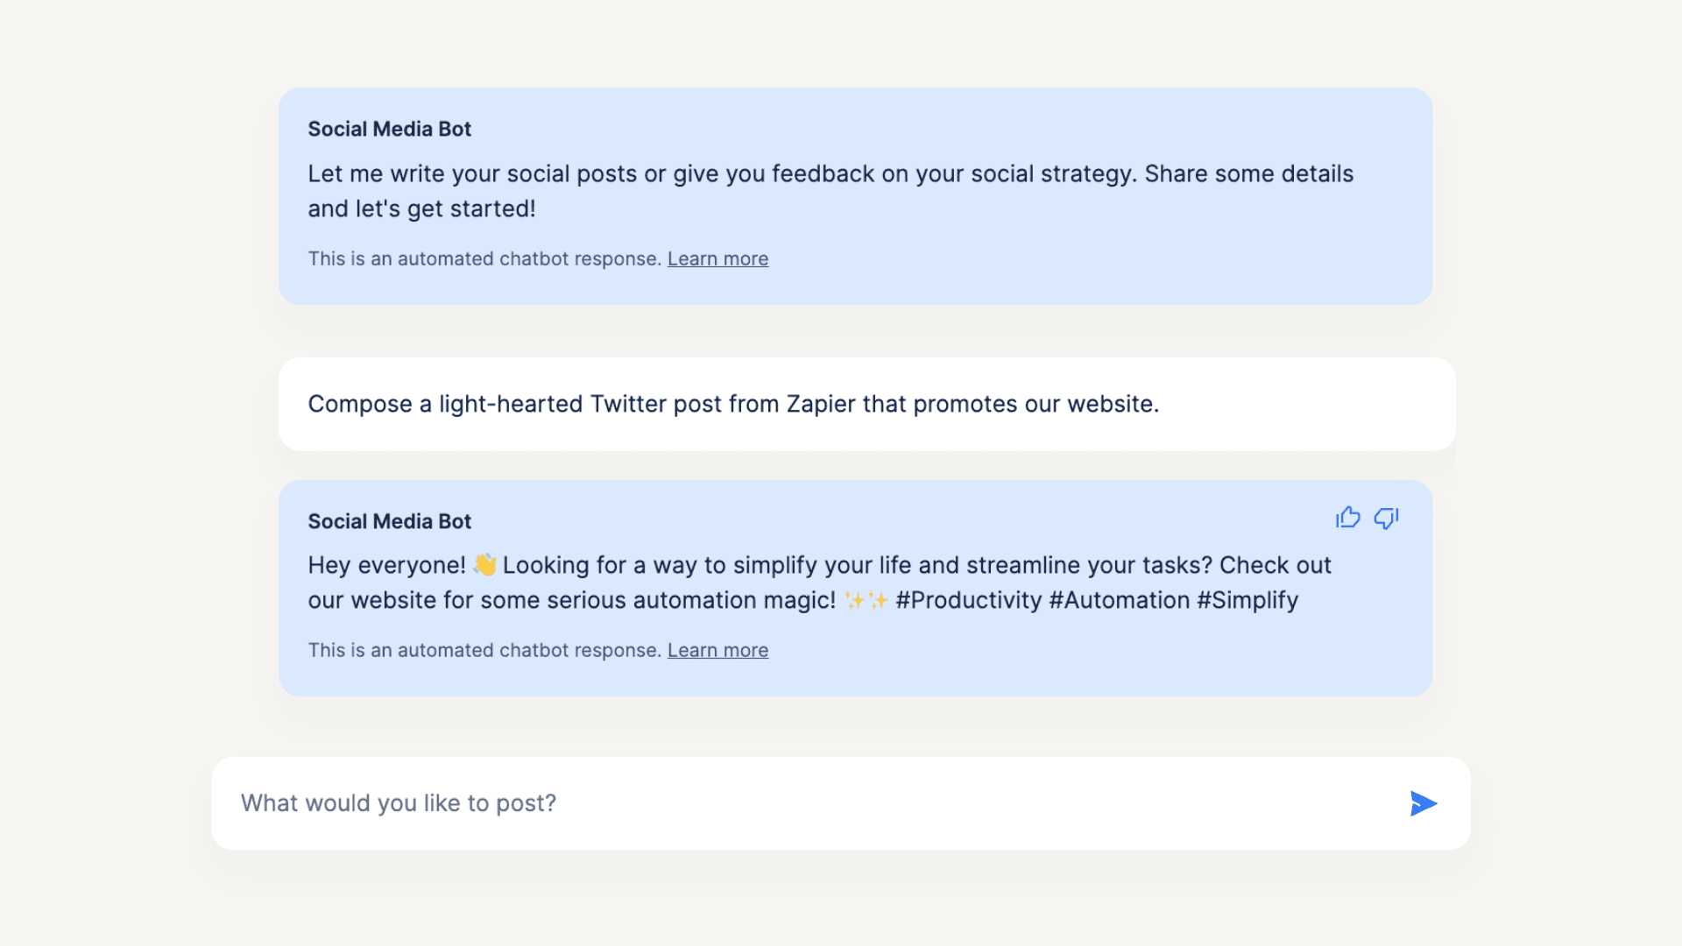1682x946 pixels.
Task: Click the #Automation hashtag
Action: (1119, 601)
